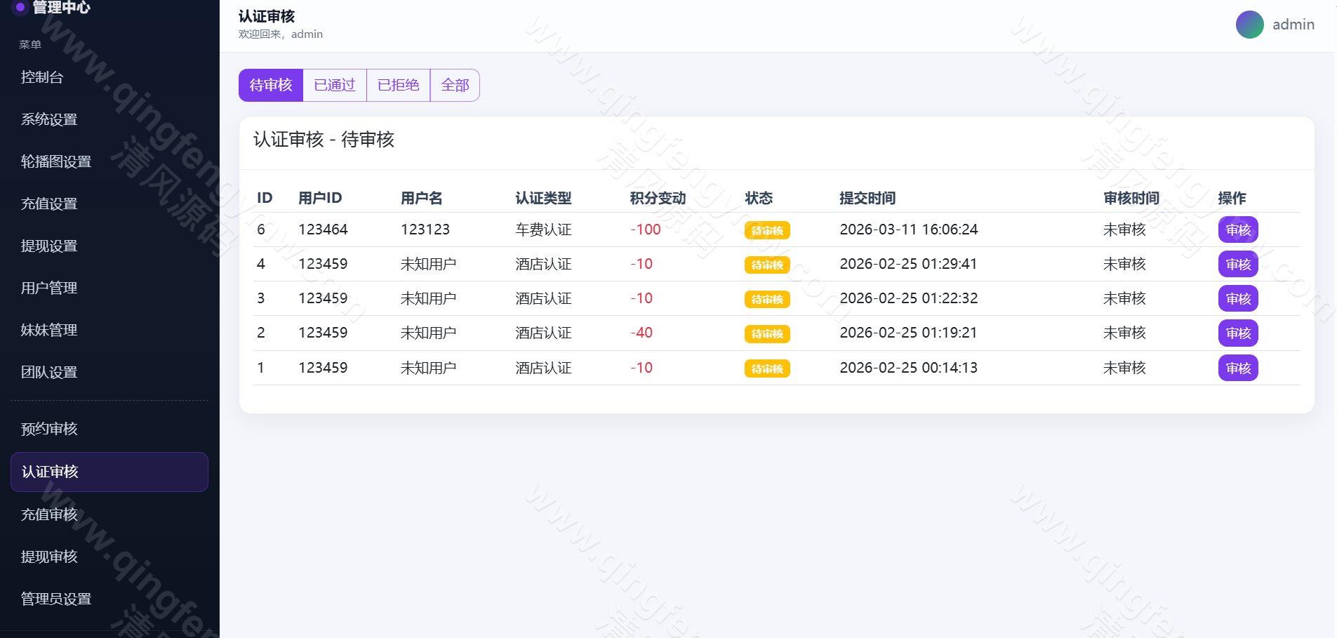Click the 待审核 badge for record ID 4
The width and height of the screenshot is (1337, 638).
click(x=767, y=265)
